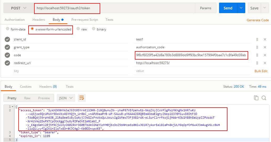This screenshot has width=271, height=142.
Task: Select the form-data radio option
Action: pyautogui.click(x=7, y=29)
